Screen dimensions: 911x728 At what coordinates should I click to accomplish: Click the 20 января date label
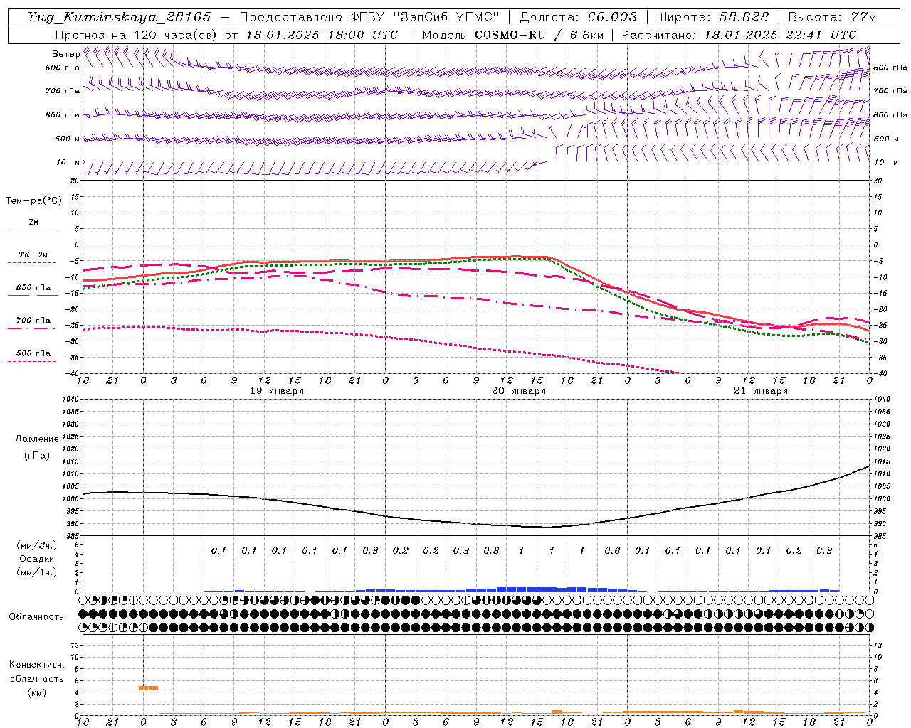pos(519,391)
